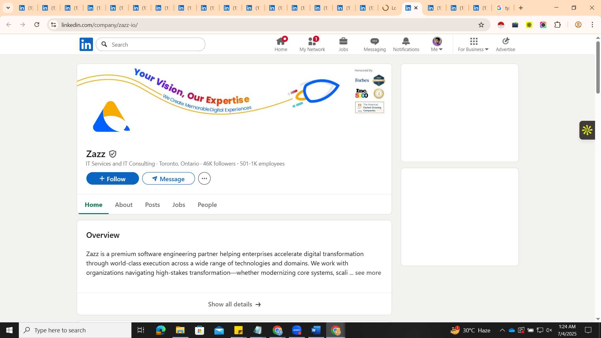The height and width of the screenshot is (338, 601).
Task: Click the verified shield badge next to Zazz
Action: point(113,154)
